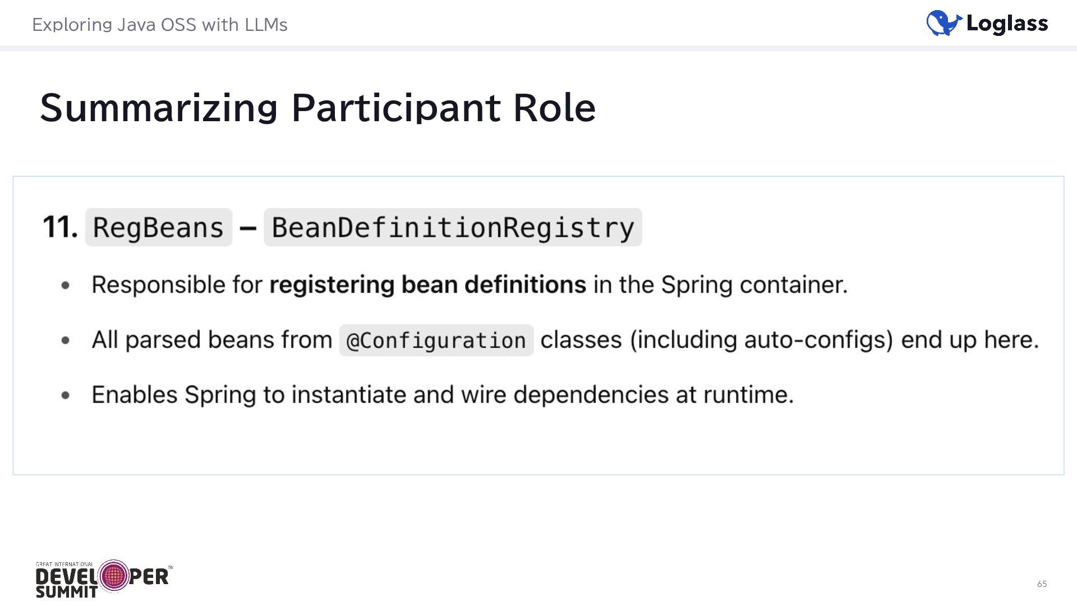
Task: Click the dash between the two code labels
Action: (248, 228)
